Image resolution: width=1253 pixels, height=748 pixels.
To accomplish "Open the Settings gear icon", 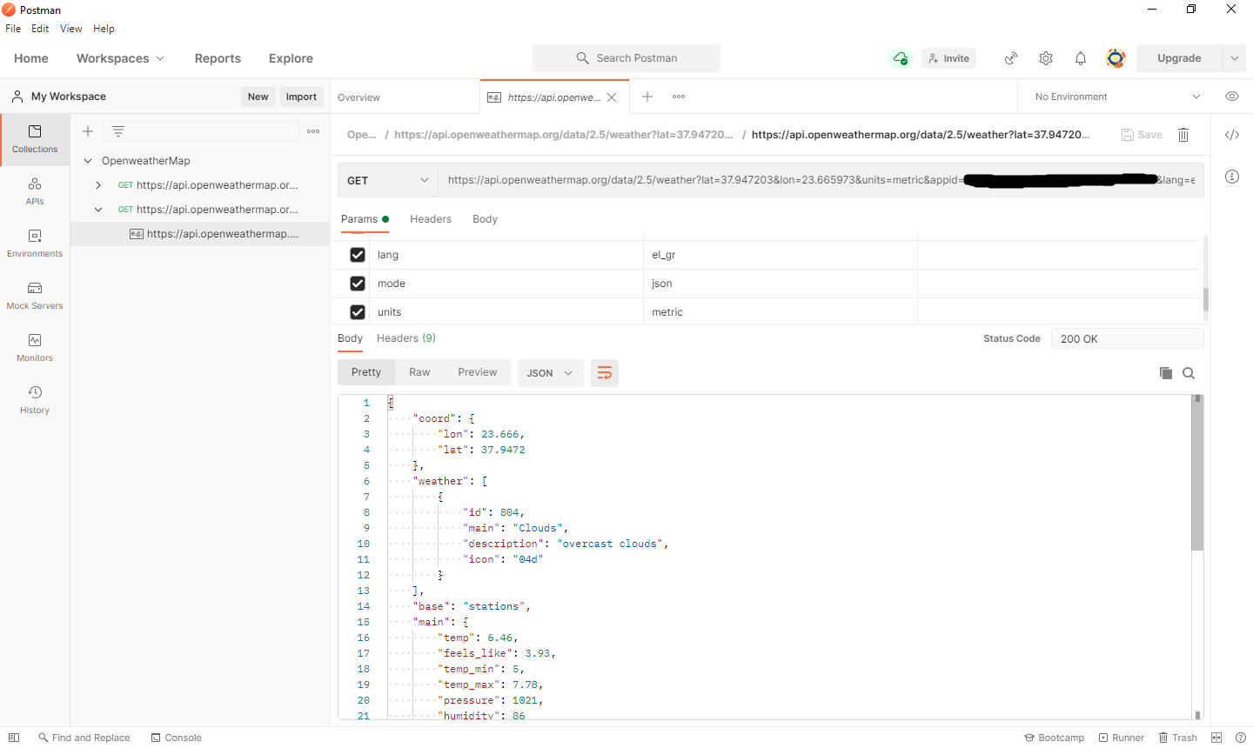I will click(x=1046, y=58).
